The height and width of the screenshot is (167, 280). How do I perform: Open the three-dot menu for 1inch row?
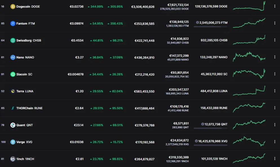point(275,159)
